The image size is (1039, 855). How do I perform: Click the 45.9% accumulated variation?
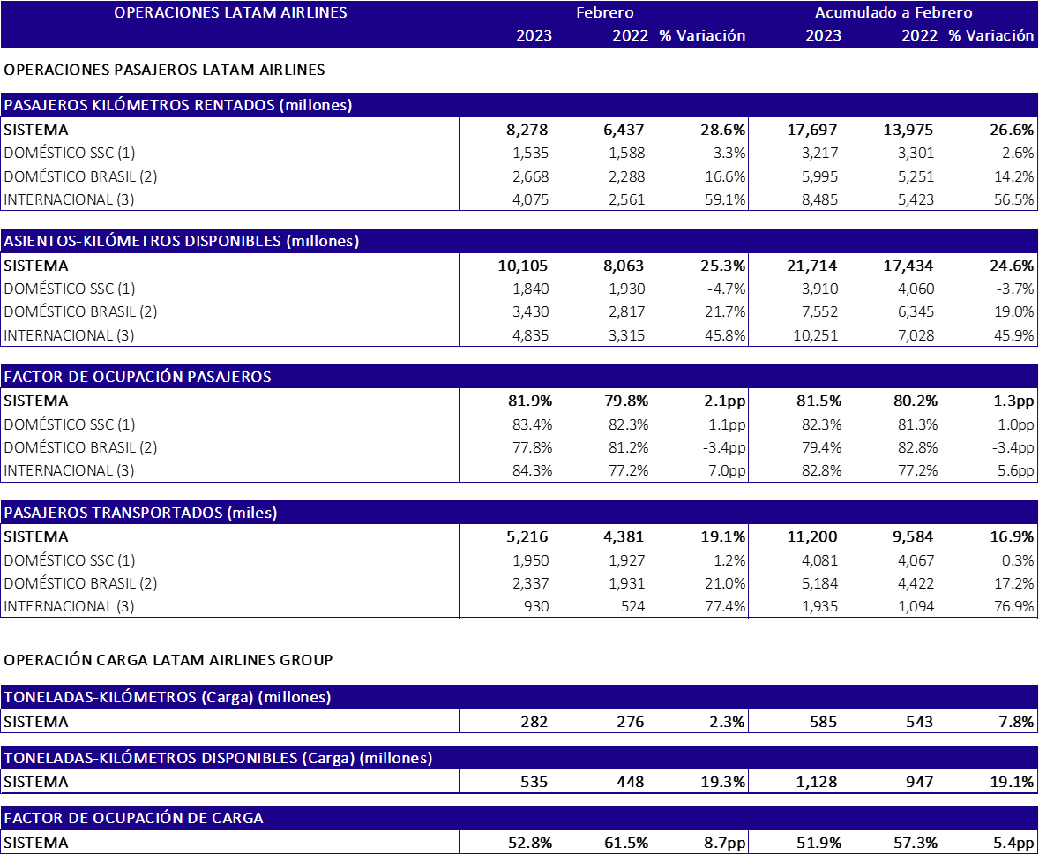click(1013, 335)
